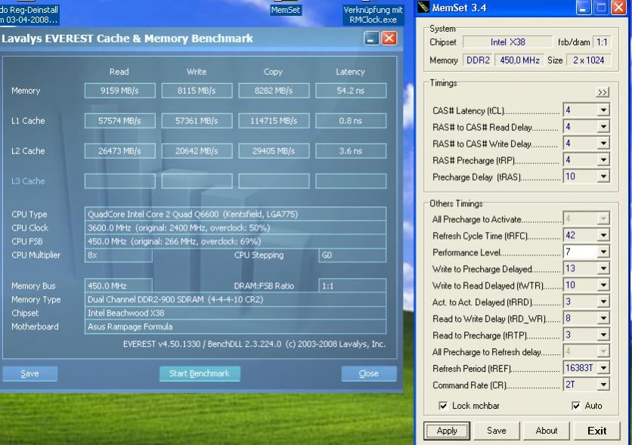Click the EVEREST v4.50.1330 version text
Image resolution: width=632 pixels, height=445 pixels.
point(254,344)
